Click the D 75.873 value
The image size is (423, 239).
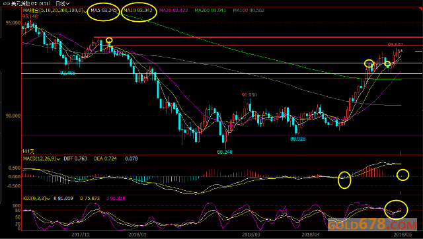(90, 198)
